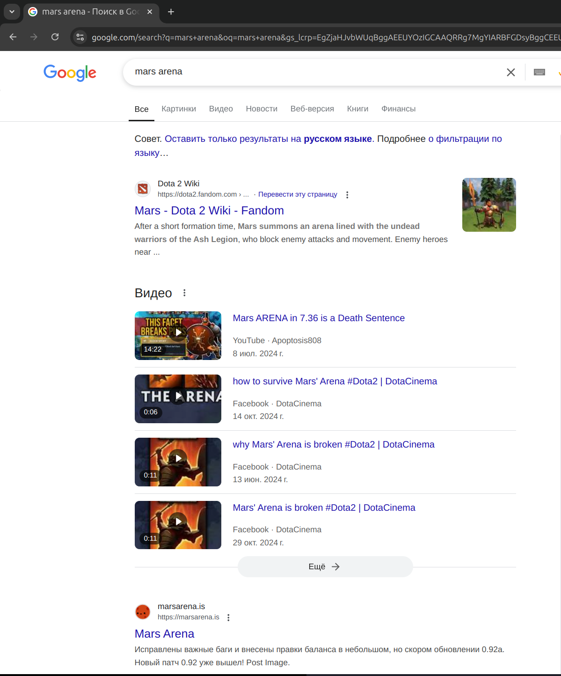The image size is (561, 676).
Task: Show more videos with Ещё button
Action: 325,566
